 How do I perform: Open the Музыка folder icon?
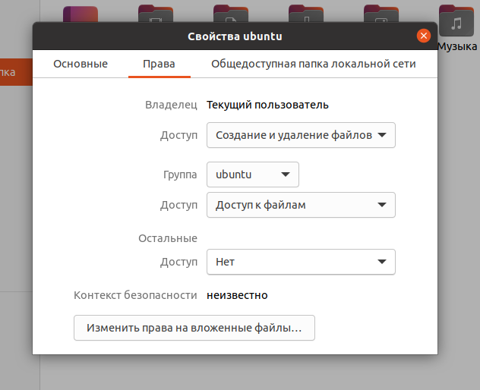456,20
